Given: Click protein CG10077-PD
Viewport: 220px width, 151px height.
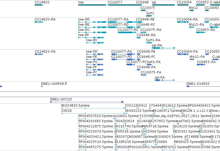Looking at the screenshot, I should click(x=123, y=59).
